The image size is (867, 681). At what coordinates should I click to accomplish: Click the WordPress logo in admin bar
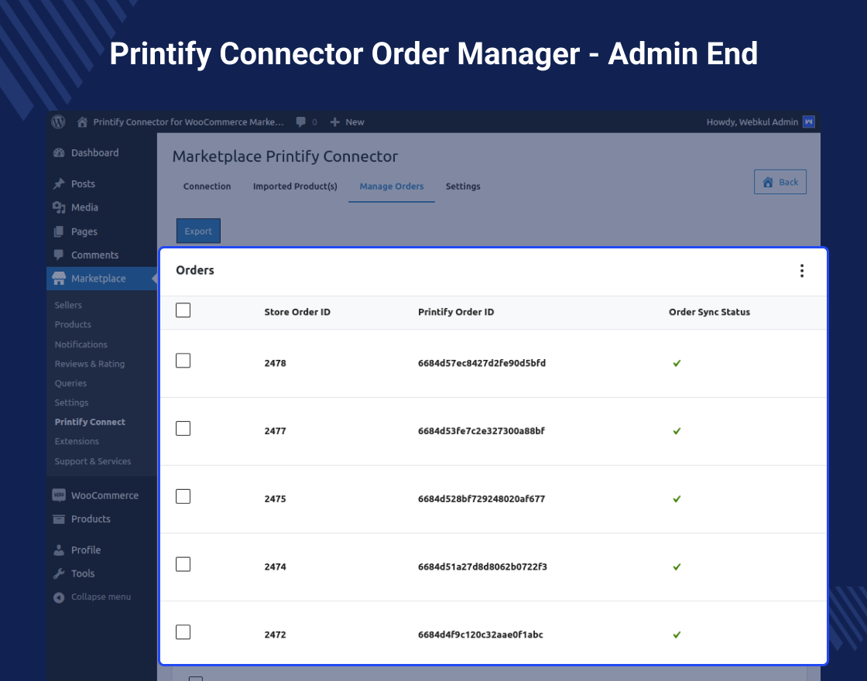click(x=59, y=121)
